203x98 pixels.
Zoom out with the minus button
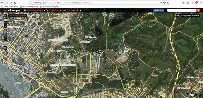[5, 43]
